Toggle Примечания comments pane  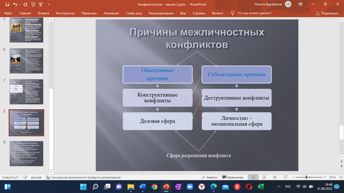233,177
